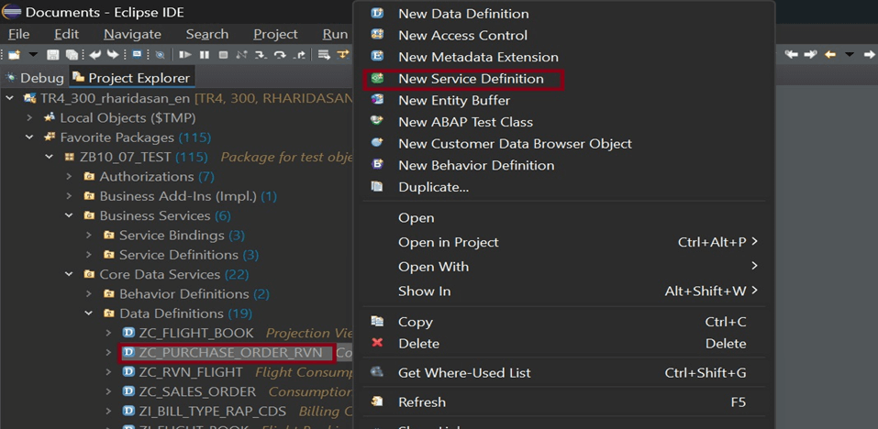
Task: Collapse the TR4_300_rharidasan_en project node
Action: coord(10,98)
